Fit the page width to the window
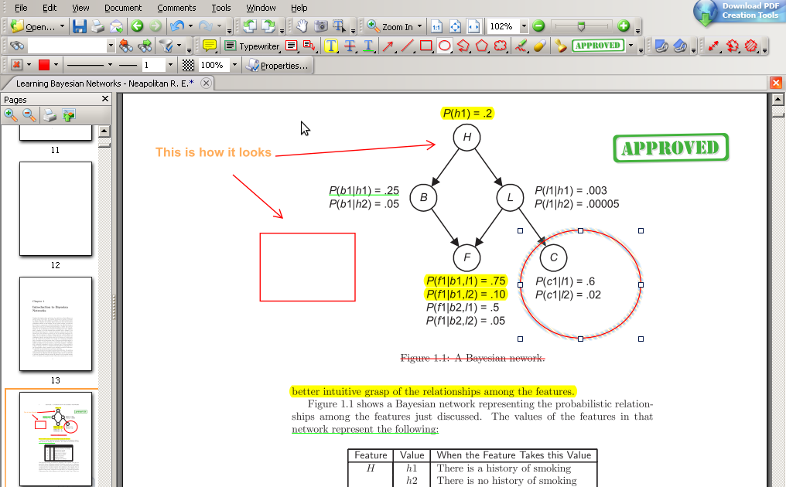Viewport: 786px width, 487px height. (473, 26)
